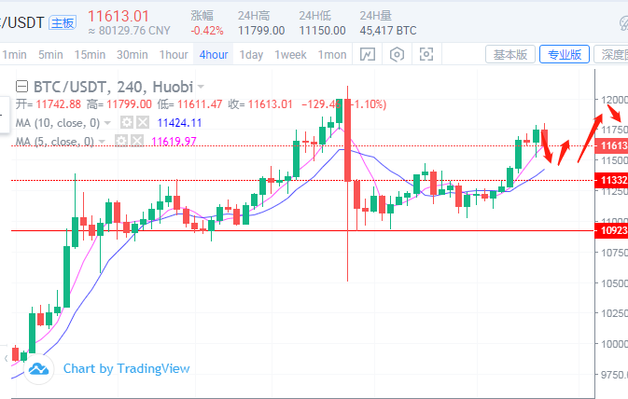The width and height of the screenshot is (628, 399).
Task: Click the TradingView cloud logo
Action: tap(38, 369)
